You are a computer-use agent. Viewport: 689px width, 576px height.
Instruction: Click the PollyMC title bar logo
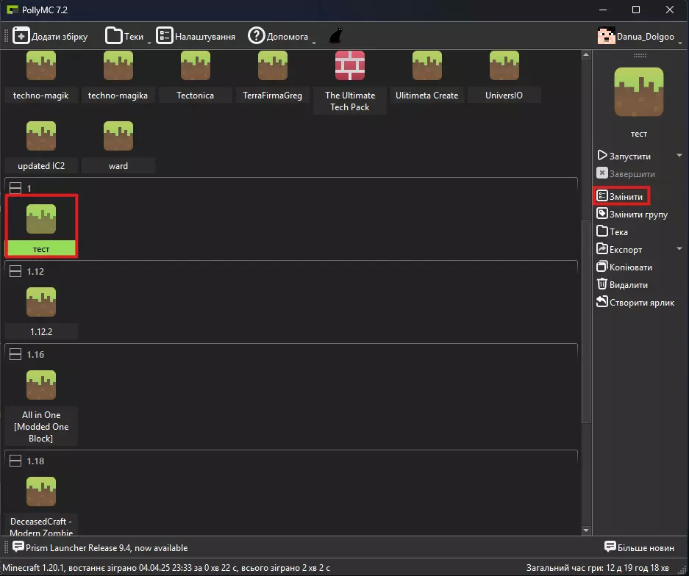(x=13, y=10)
